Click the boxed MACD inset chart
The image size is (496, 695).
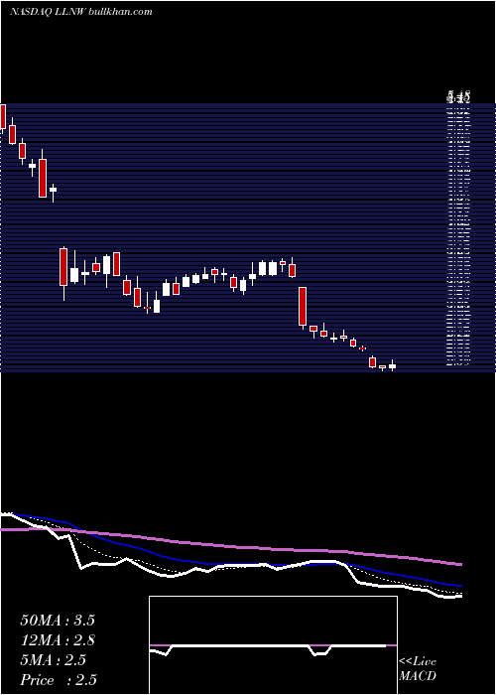tap(273, 645)
